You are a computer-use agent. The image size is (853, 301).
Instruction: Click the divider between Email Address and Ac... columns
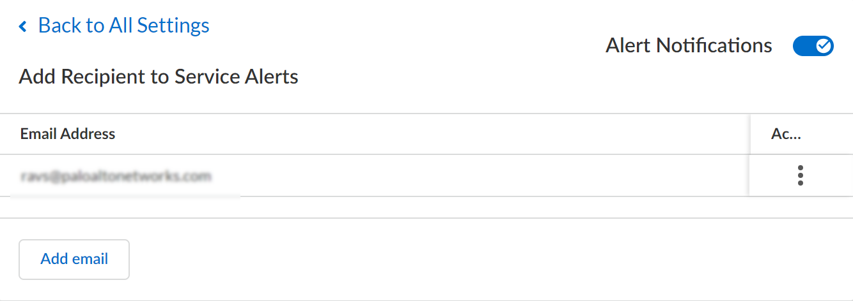point(750,134)
